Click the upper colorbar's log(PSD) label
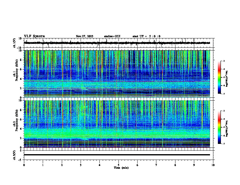Screen dimensions: 240x185 (227, 79)
